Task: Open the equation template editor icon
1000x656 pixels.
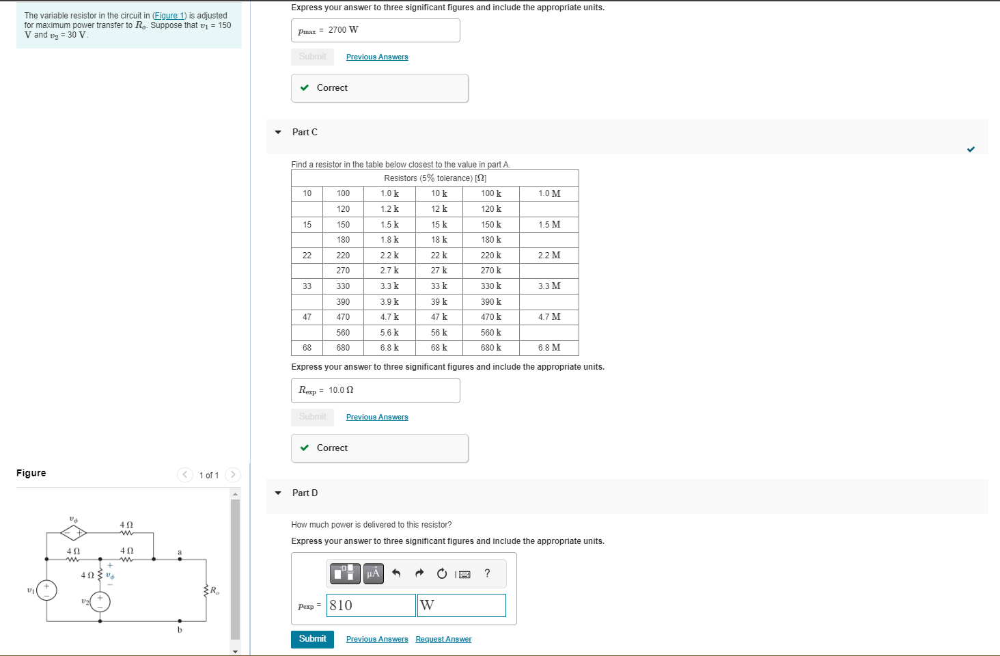Action: coord(344,573)
